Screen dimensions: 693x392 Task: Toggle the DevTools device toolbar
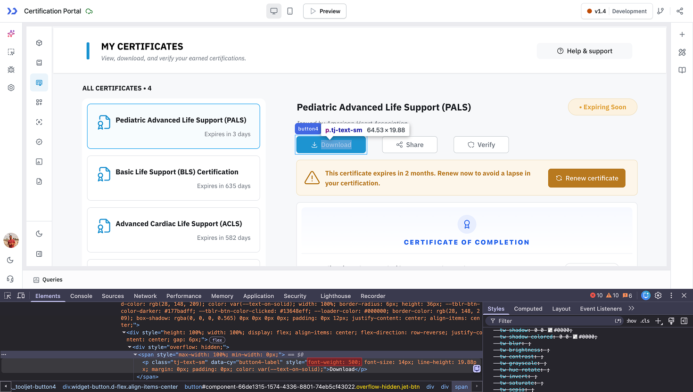pyautogui.click(x=21, y=295)
